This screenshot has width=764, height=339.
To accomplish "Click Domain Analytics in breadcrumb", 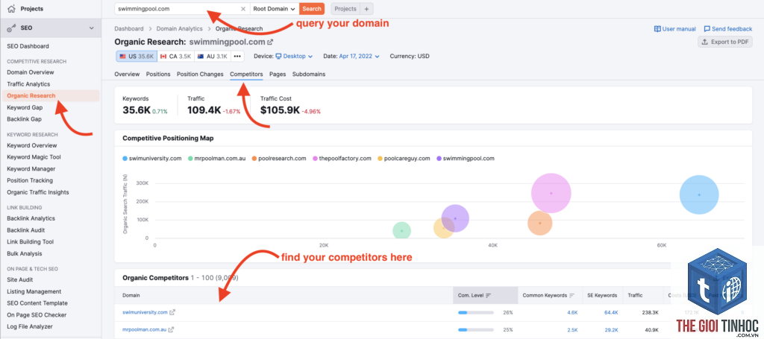I will pyautogui.click(x=179, y=29).
